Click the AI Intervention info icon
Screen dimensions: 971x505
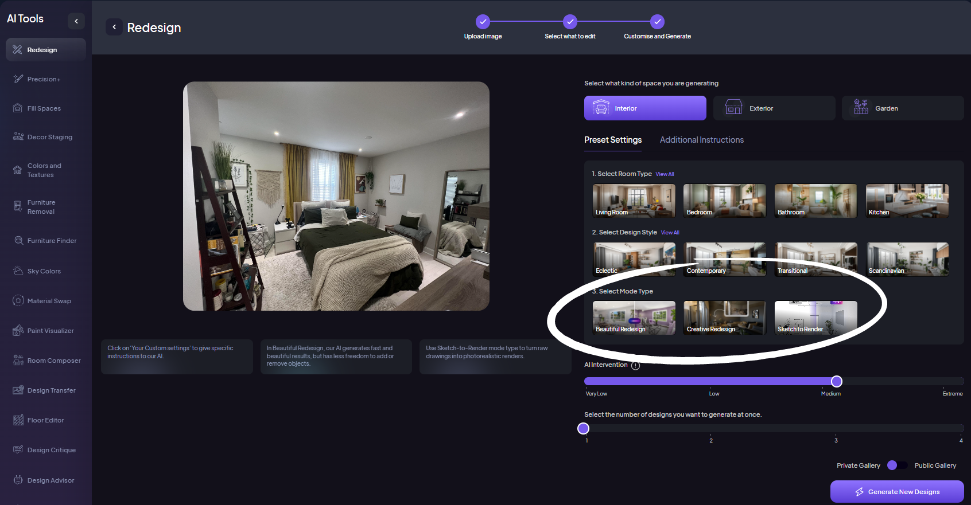(x=635, y=366)
